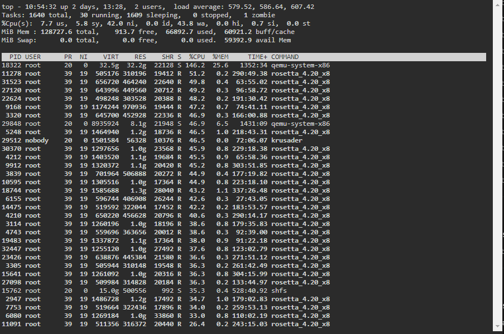Click the '1 zombie' tasks entry

point(259,15)
